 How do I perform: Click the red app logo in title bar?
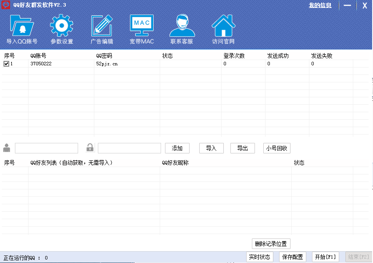[x=6, y=5]
